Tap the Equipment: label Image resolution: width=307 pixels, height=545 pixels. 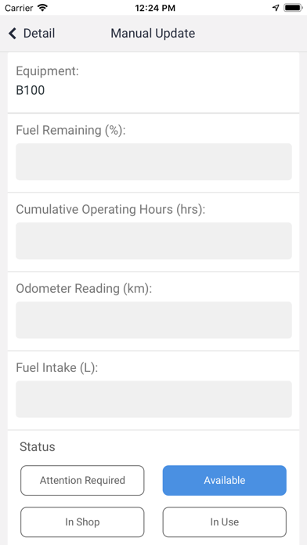coord(48,71)
